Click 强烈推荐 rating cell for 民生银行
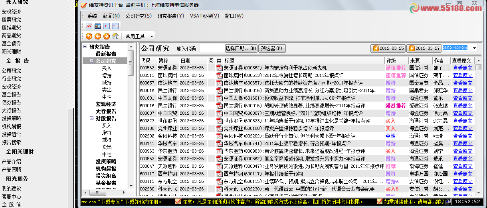 pyautogui.click(x=396, y=106)
